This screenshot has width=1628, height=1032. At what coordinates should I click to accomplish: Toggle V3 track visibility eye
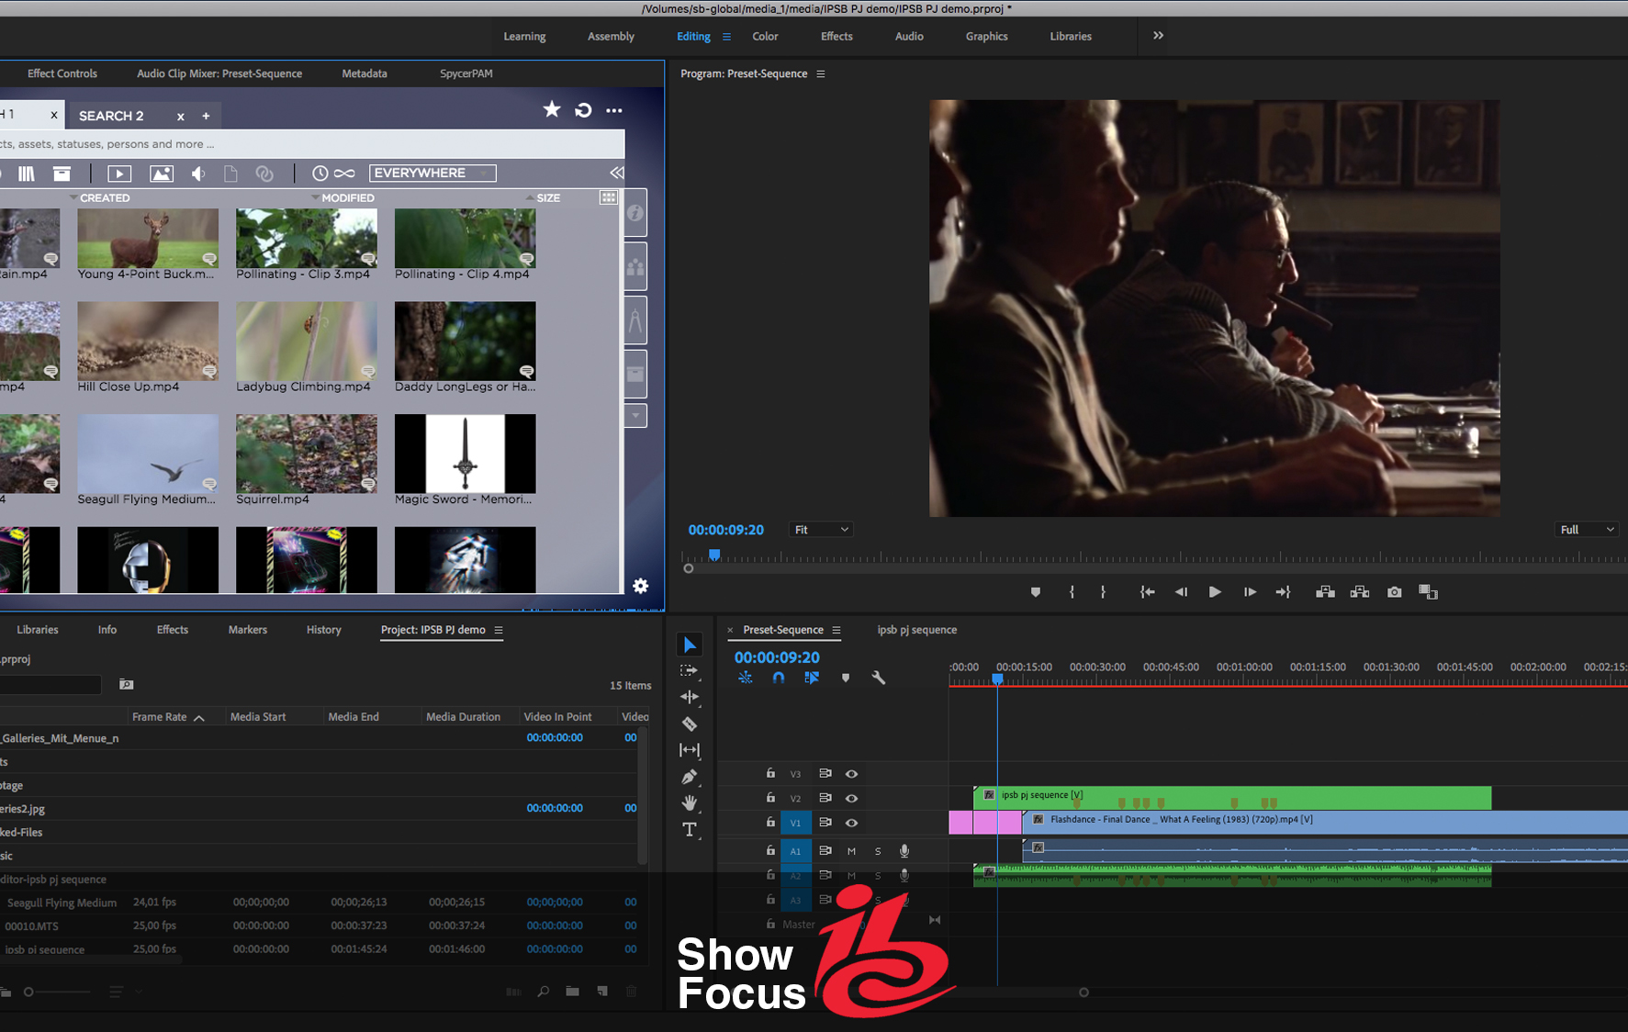click(x=852, y=774)
